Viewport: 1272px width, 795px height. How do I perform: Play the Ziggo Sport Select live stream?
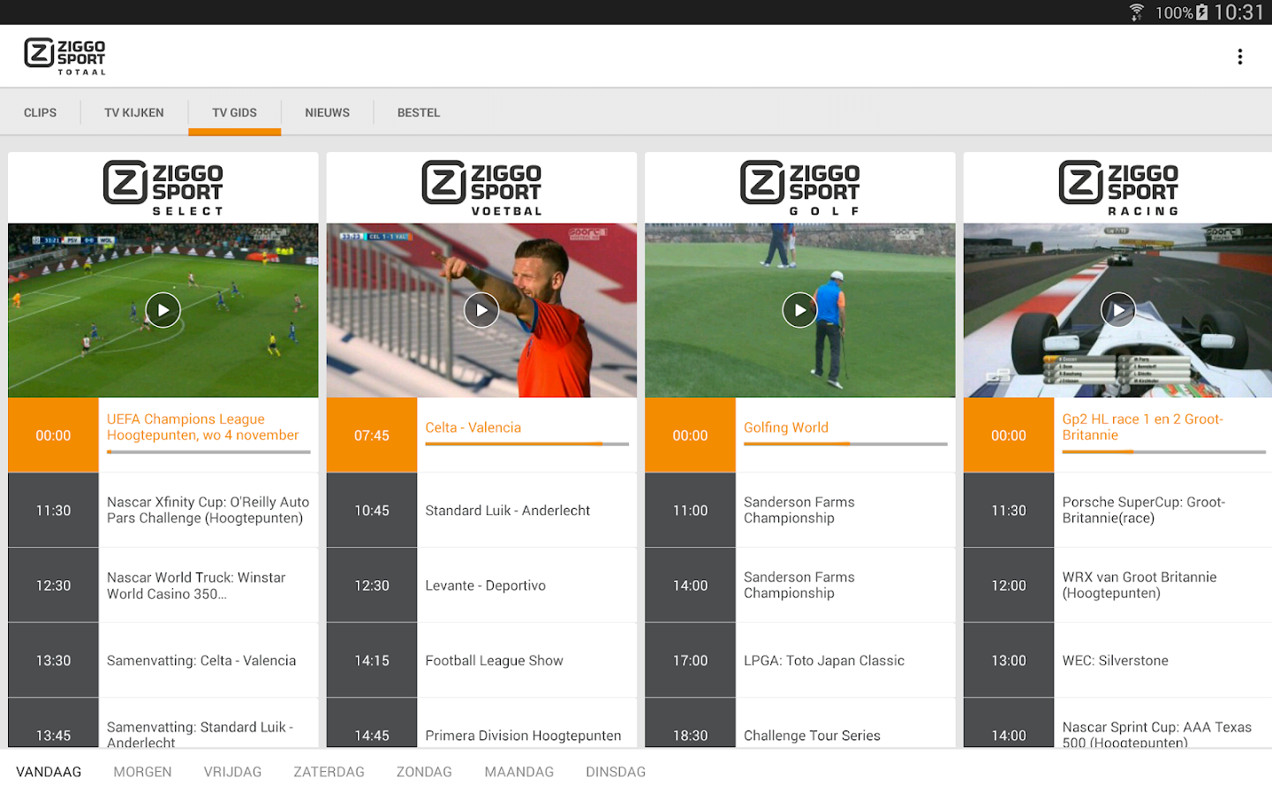163,310
